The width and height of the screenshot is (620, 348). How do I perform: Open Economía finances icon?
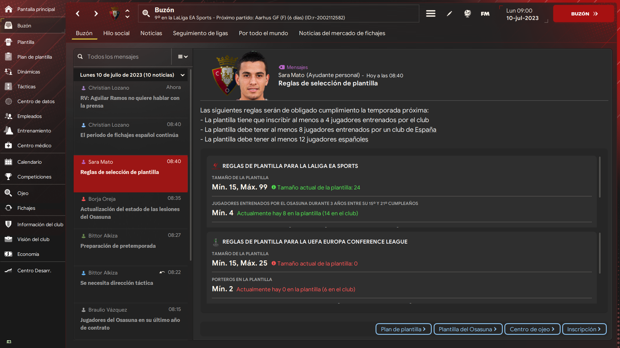(x=9, y=254)
